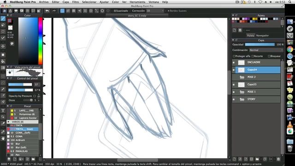Click the white background color square
The width and height of the screenshot is (295, 166).
point(10,28)
